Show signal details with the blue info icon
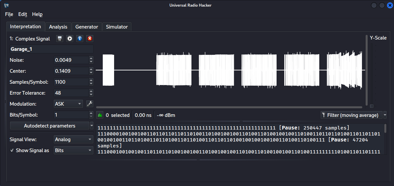Screen dimensions: 394x186 coord(80,39)
